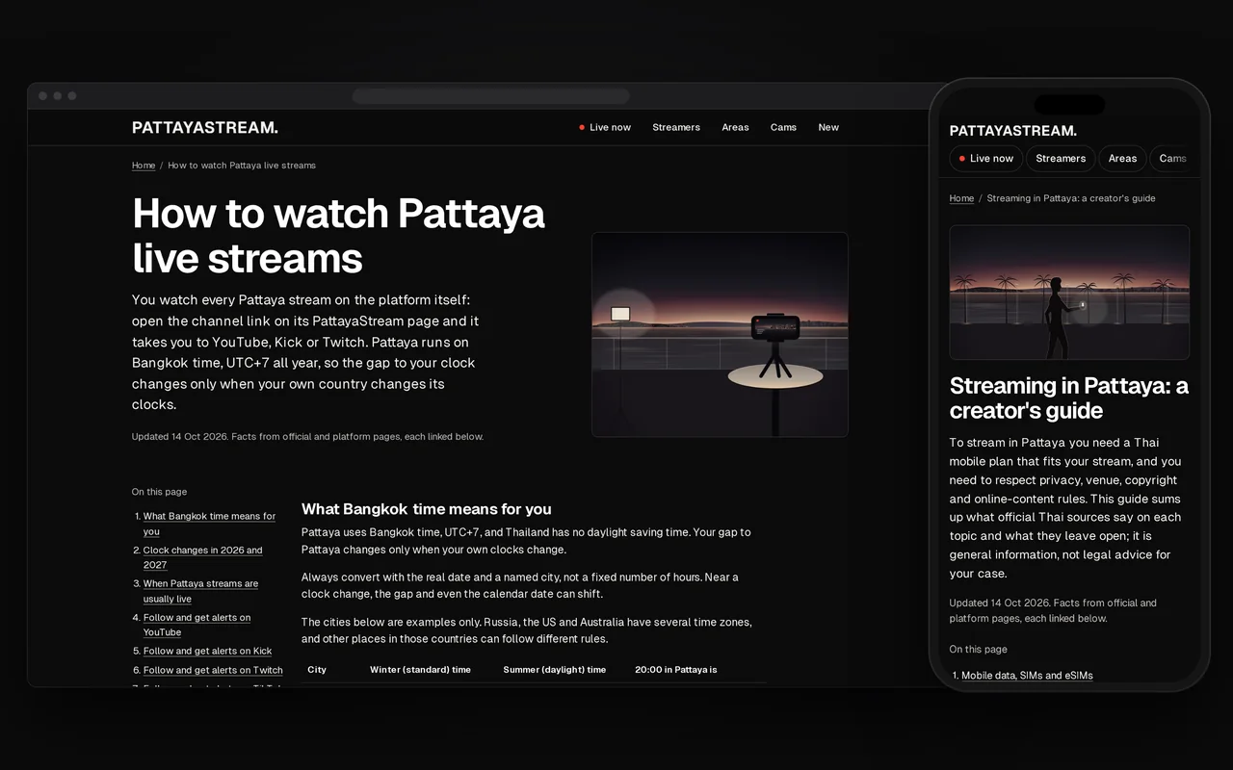Tap the palm-tree streamer illustration on phone
1233x770 pixels.
1069,293
